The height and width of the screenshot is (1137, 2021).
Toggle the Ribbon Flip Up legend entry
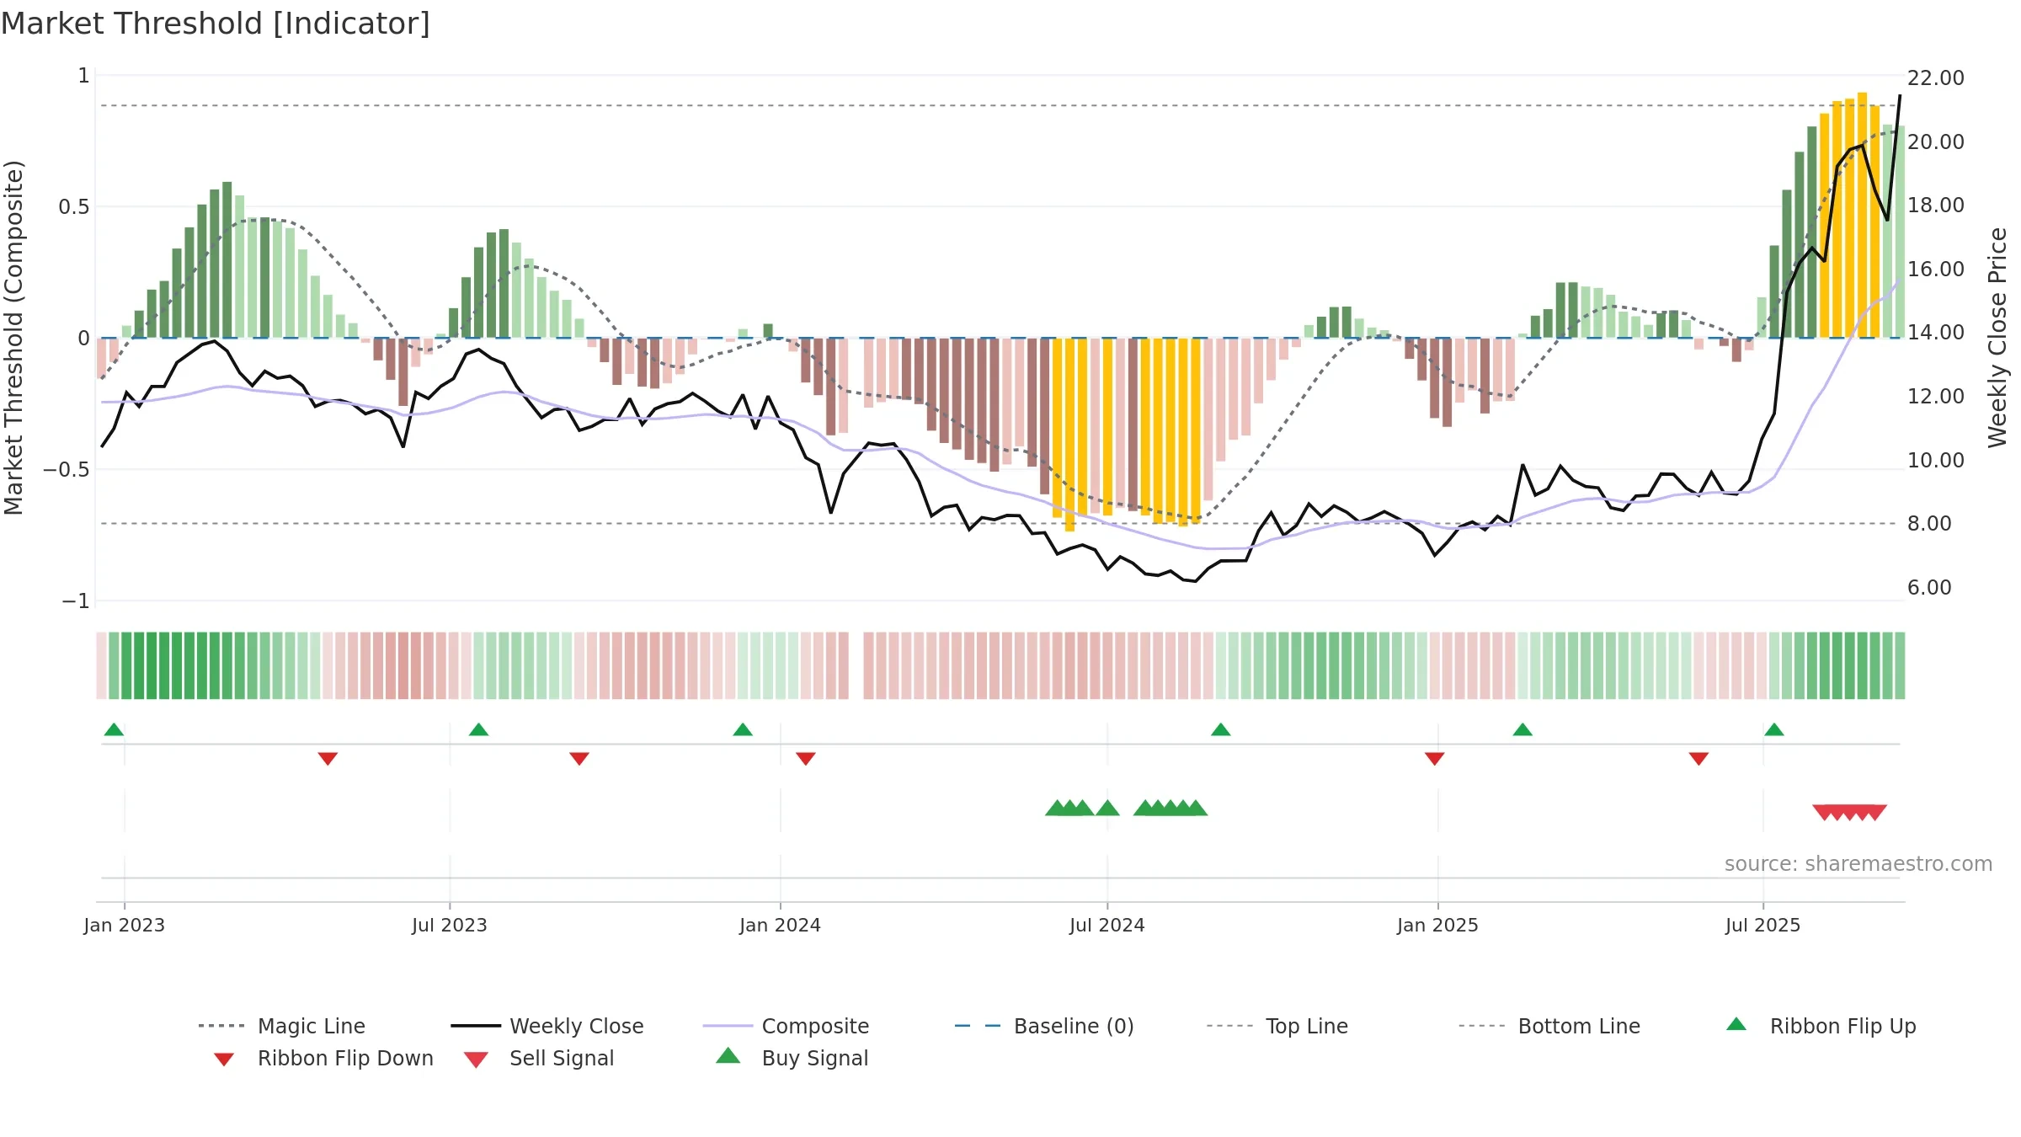pyautogui.click(x=1821, y=1026)
